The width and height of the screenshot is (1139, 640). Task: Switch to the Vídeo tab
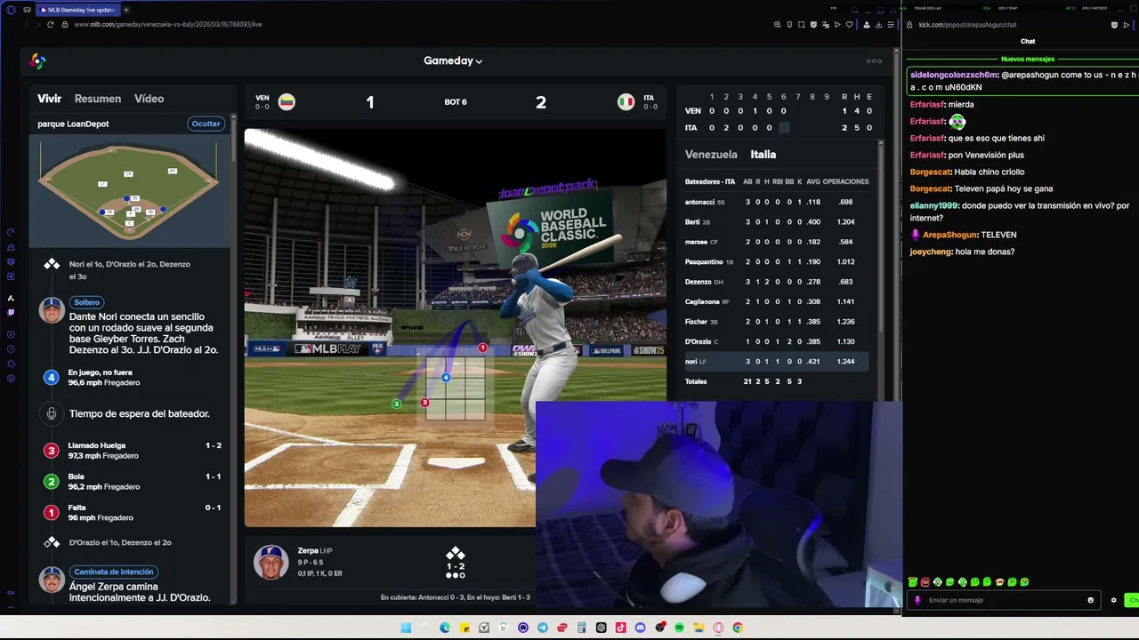149,99
